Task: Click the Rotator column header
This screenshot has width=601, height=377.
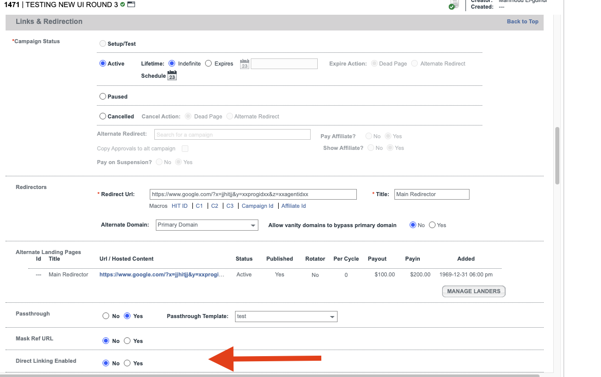Action: click(x=315, y=259)
